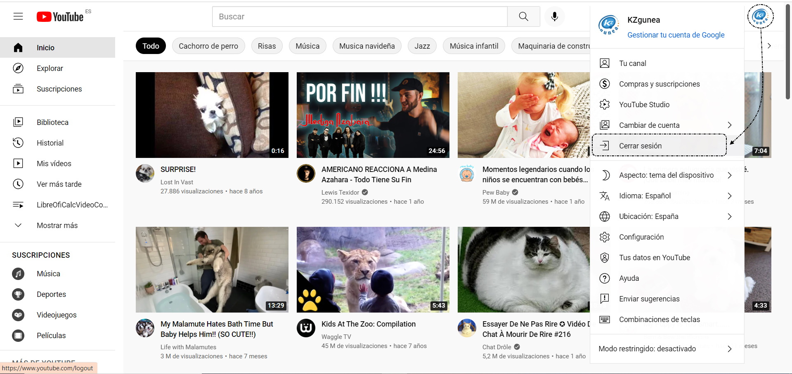Click the KZgunea avatar at top right

(760, 16)
